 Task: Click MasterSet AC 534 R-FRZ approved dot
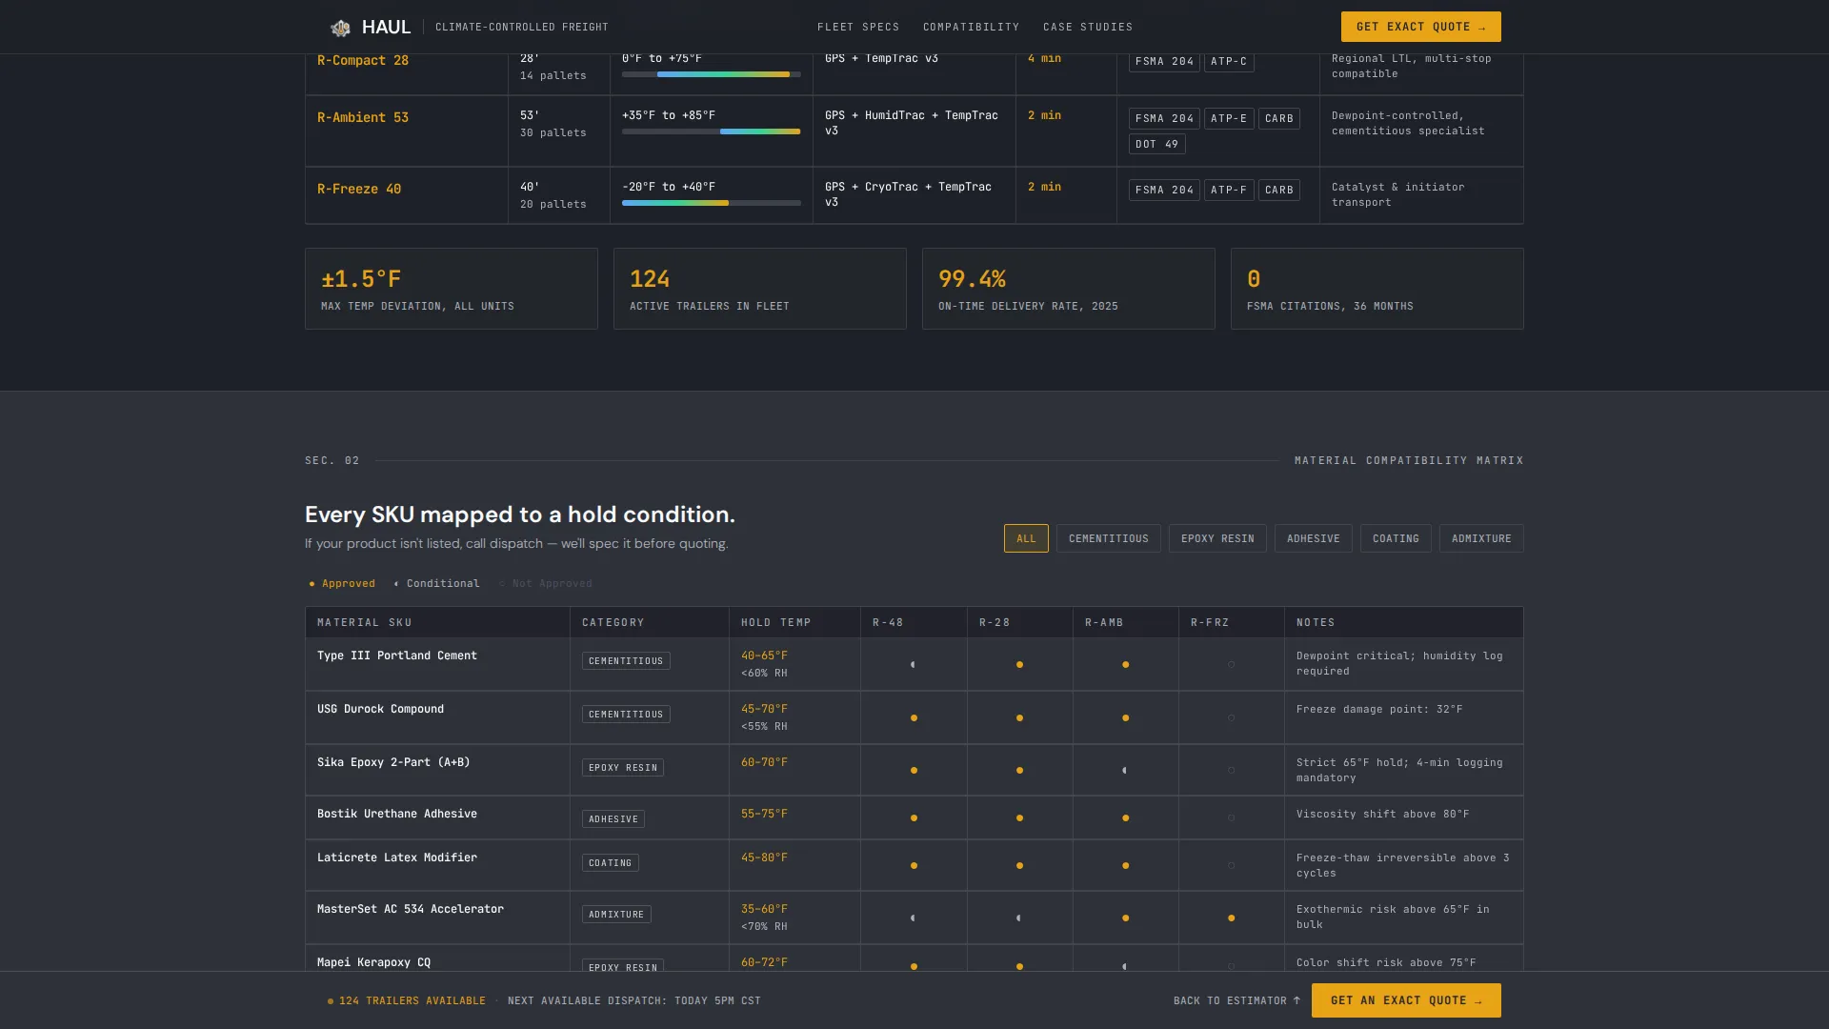click(1231, 918)
